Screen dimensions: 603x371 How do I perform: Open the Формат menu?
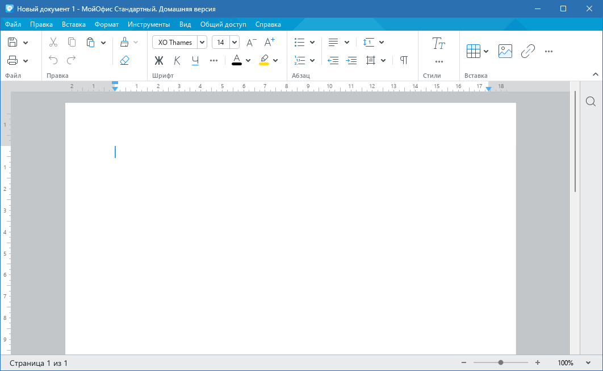tap(107, 24)
